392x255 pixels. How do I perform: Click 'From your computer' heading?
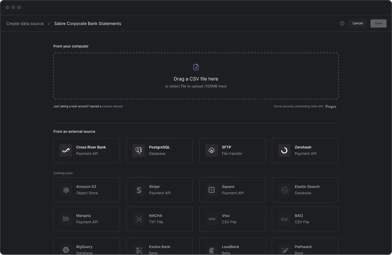71,46
